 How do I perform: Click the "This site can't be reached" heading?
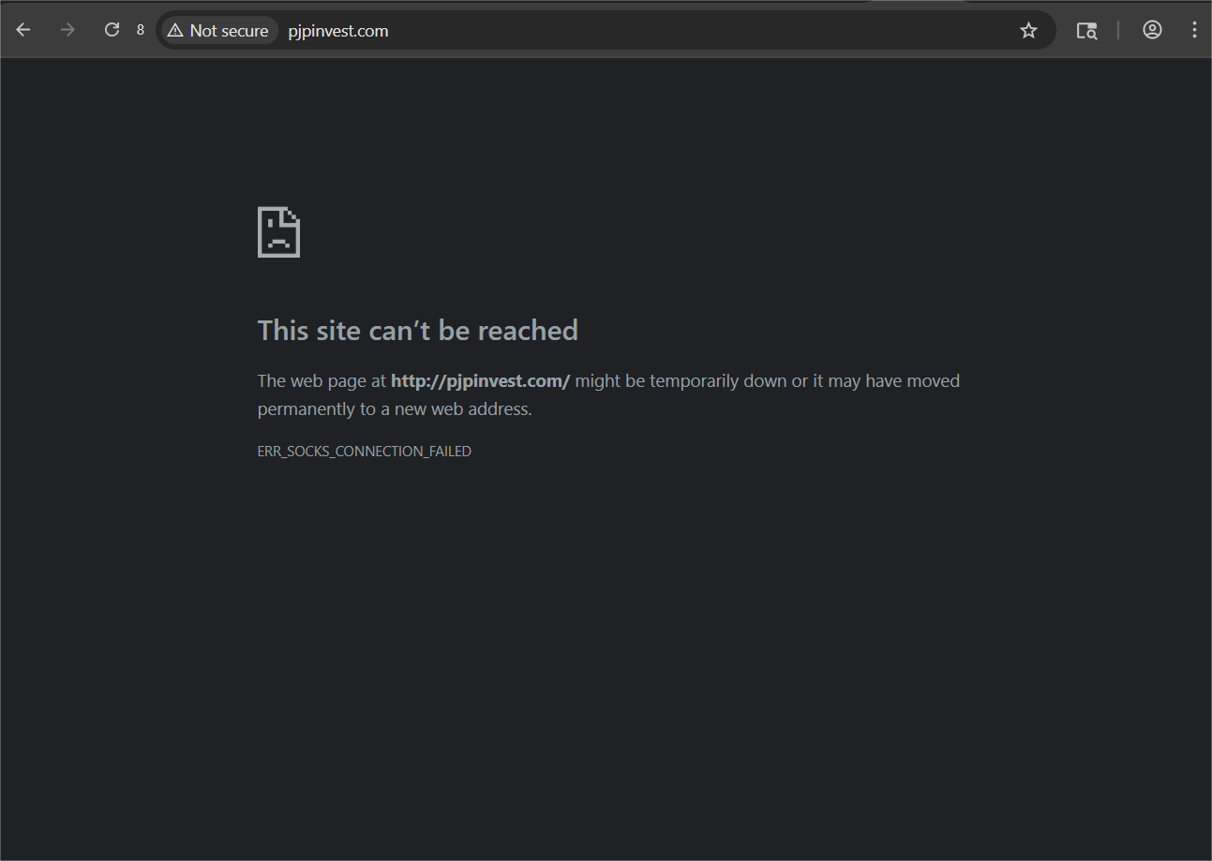[x=417, y=331]
